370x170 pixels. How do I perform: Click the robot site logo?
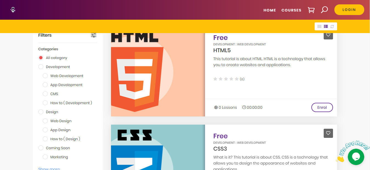coord(13,10)
